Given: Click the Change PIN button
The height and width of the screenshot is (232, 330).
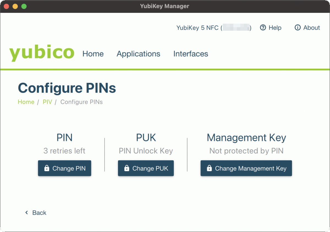Looking at the screenshot, I should (x=64, y=168).
